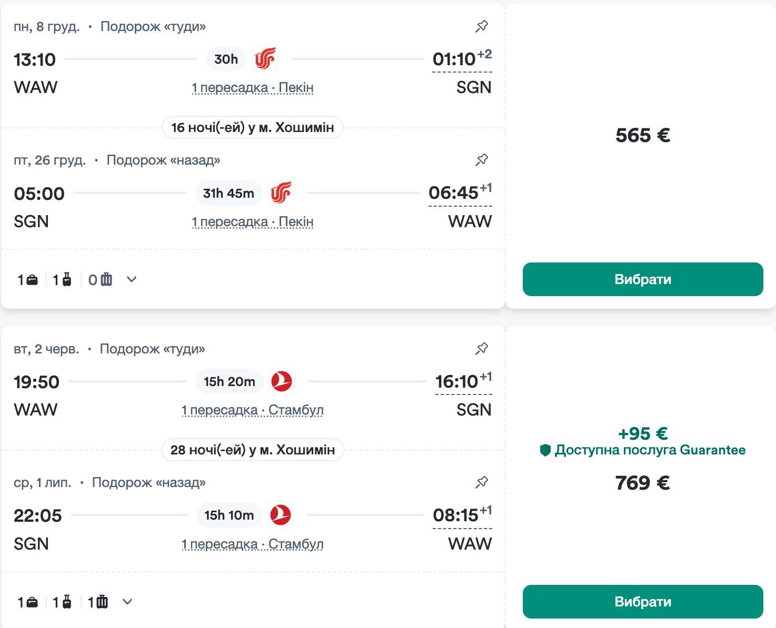Screen dimensions: 776x628
Task: Select the 769 € flight offer
Action: pyautogui.click(x=643, y=602)
